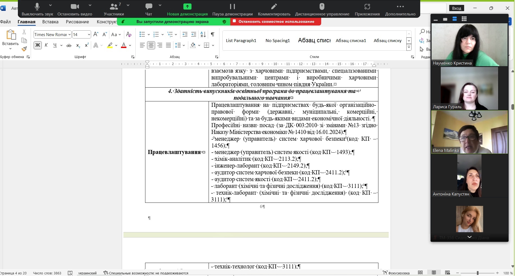Select Elena Malinka video thumbnail
This screenshot has height=276, width=517.
click(470, 132)
